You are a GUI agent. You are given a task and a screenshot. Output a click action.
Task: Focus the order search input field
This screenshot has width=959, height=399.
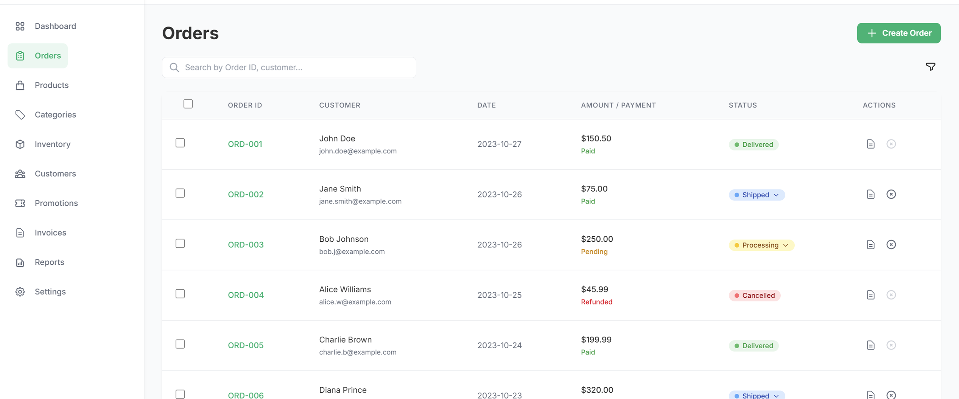(x=289, y=67)
